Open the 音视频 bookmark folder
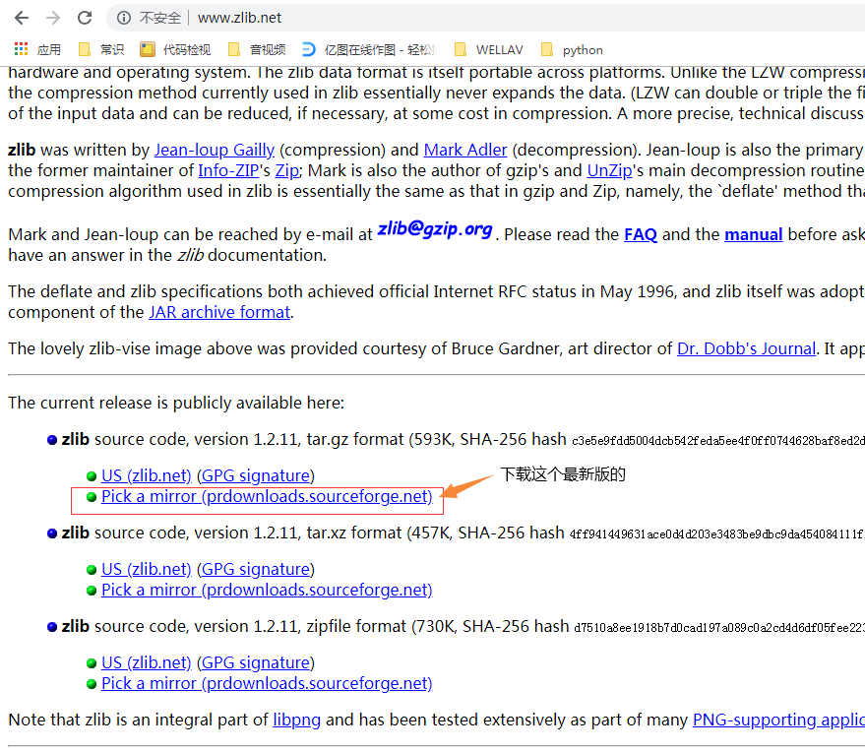865x752 pixels. pyautogui.click(x=257, y=49)
